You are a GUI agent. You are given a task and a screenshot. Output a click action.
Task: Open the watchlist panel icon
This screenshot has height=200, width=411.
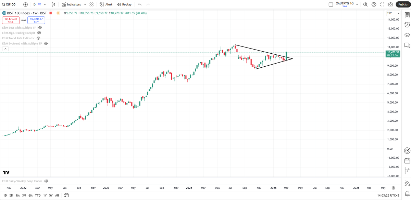tap(407, 15)
